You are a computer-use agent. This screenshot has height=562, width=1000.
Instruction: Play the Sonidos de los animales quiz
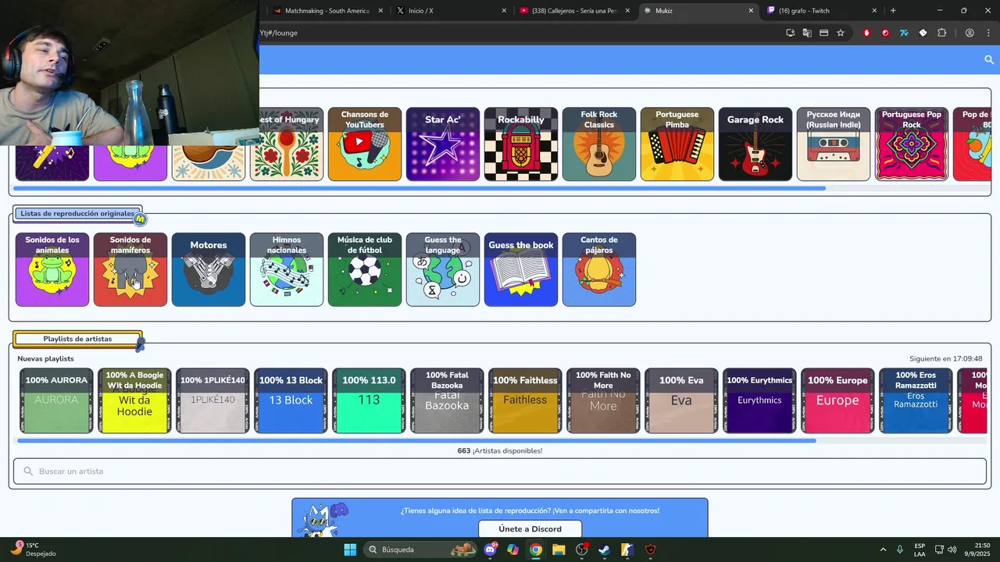click(52, 269)
